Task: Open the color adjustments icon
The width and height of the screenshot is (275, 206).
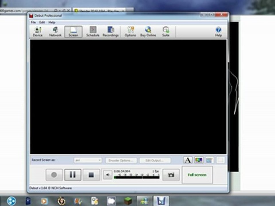Action: (x=199, y=160)
